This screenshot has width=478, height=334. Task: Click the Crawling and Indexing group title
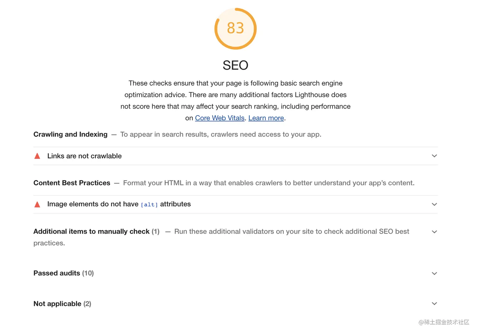click(70, 134)
